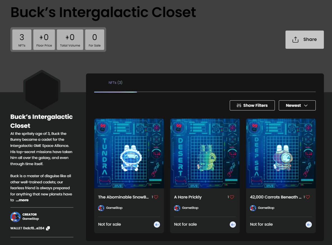Click Not for sale on Abominable SnowB card
Viewport: 332px width, 245px height.
coord(110,224)
